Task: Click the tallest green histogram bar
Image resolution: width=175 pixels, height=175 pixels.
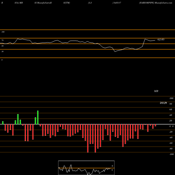Action: [x=38, y=117]
